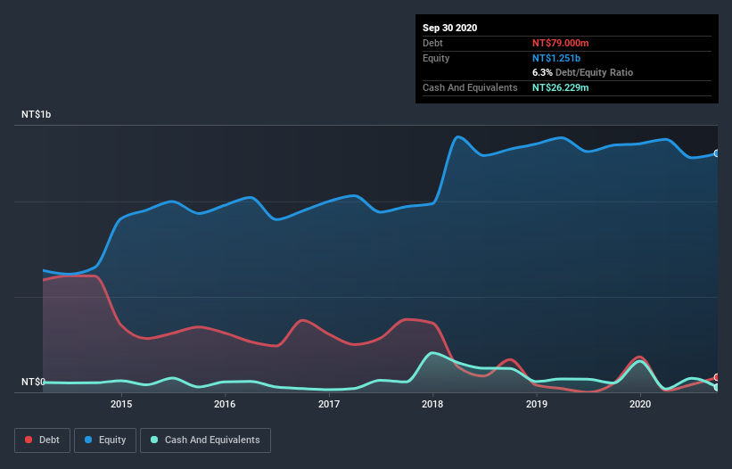
Task: Click the Cash value NT$26.229m
Action: pos(560,87)
